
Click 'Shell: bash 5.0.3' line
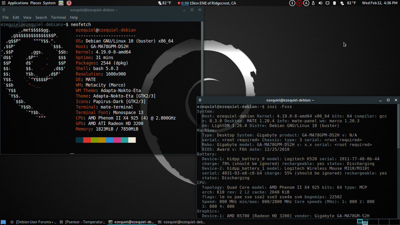[97, 68]
